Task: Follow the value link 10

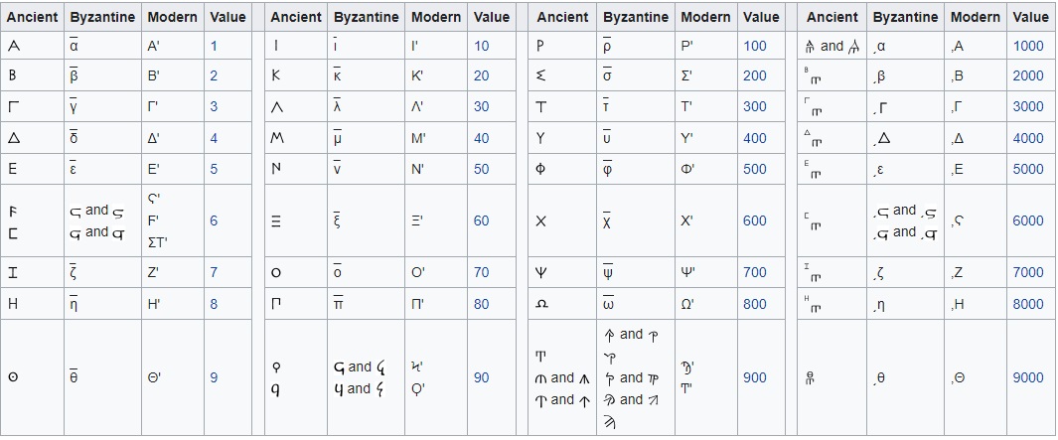Action: point(481,46)
